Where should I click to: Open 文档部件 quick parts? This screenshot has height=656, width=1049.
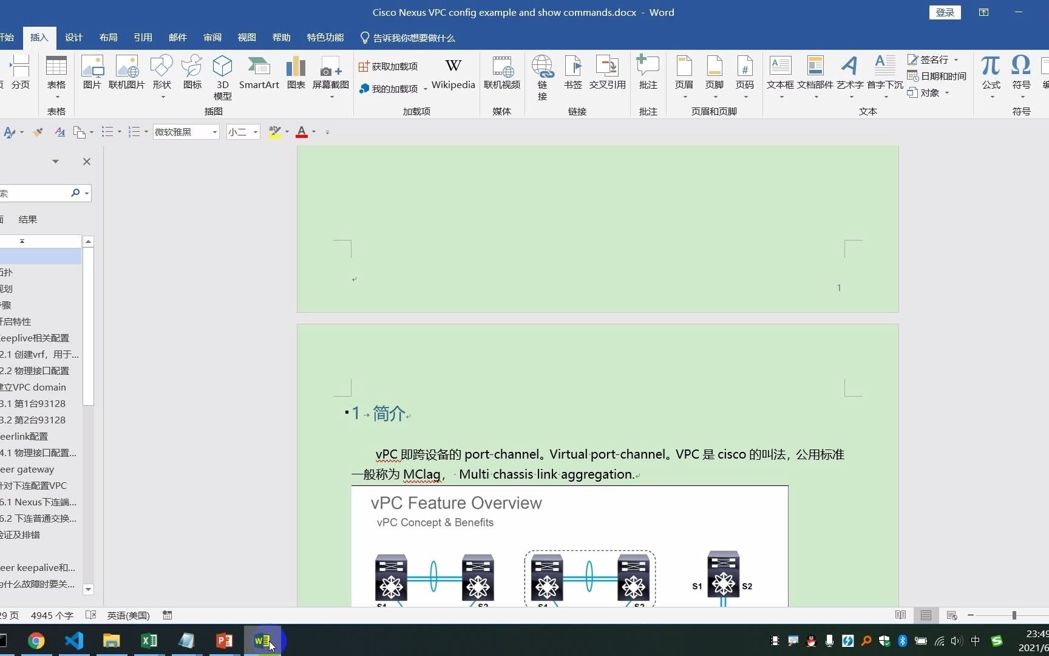pos(815,77)
